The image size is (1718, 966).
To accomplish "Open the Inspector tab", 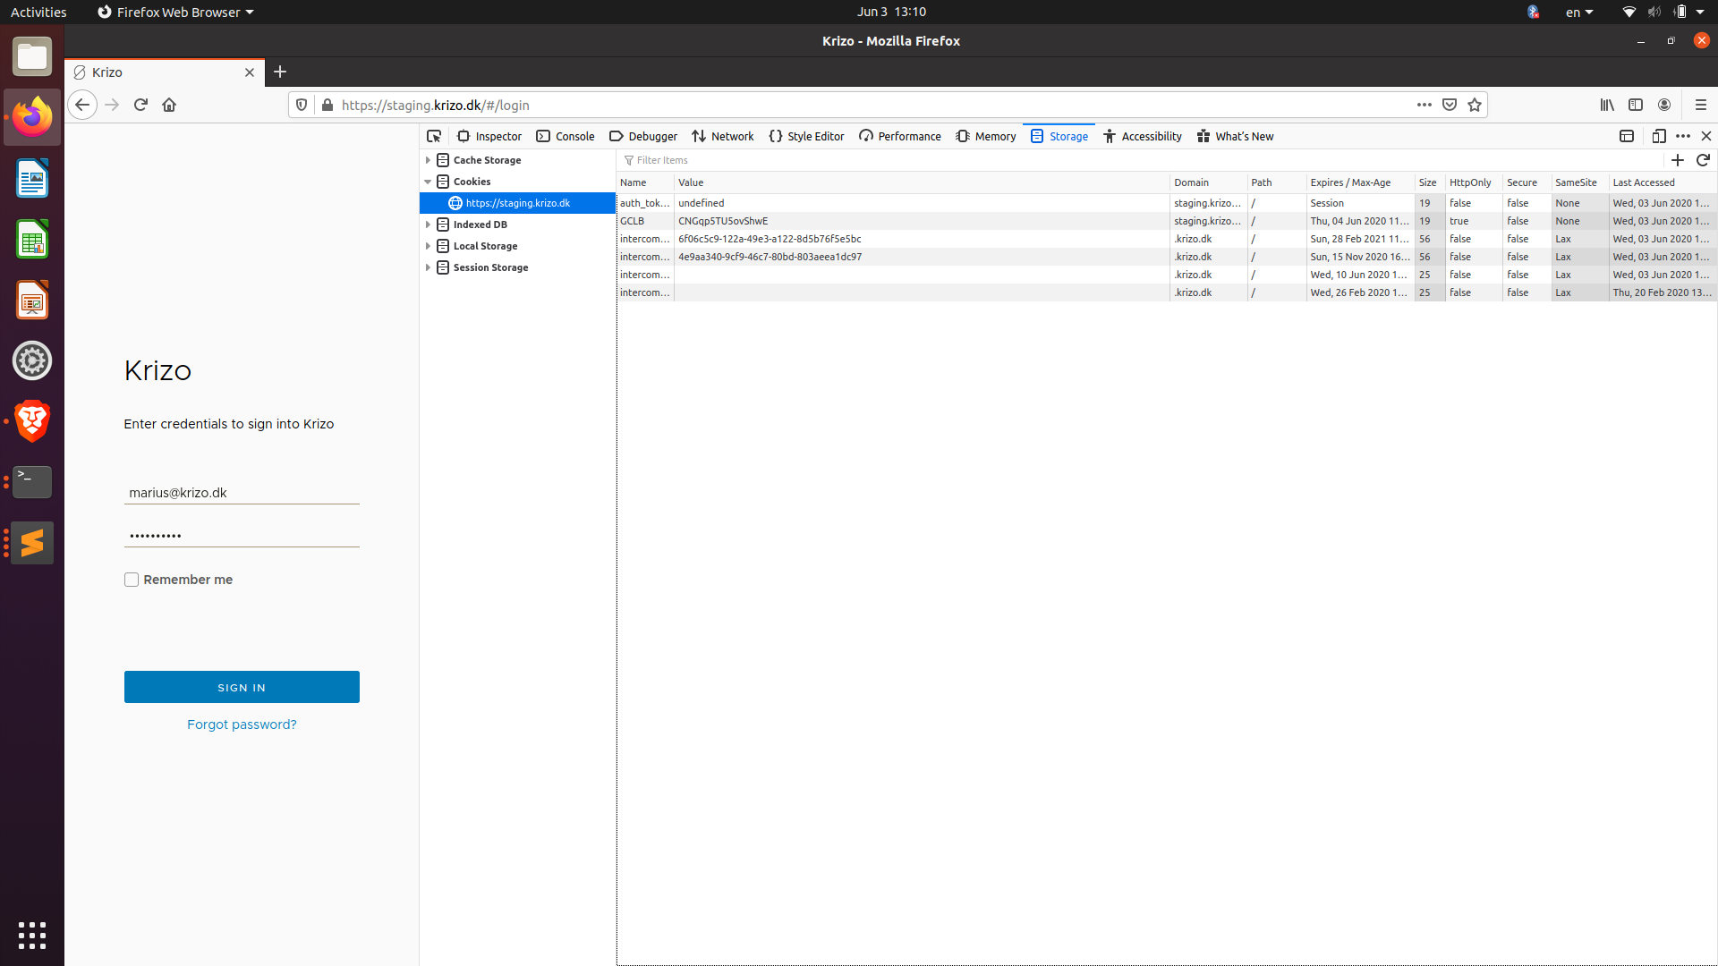I will pyautogui.click(x=489, y=136).
